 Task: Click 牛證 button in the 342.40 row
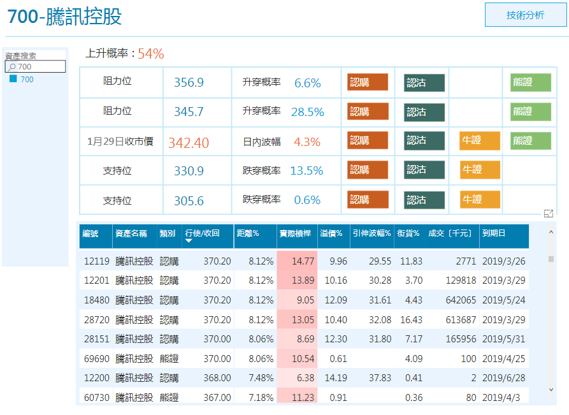coord(480,141)
